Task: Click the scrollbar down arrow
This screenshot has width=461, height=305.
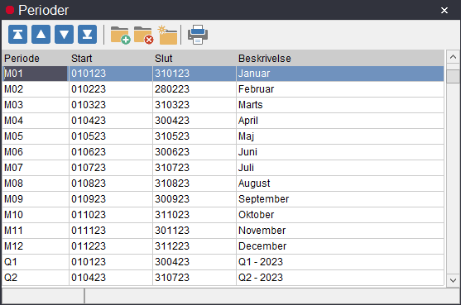Action: [x=453, y=280]
